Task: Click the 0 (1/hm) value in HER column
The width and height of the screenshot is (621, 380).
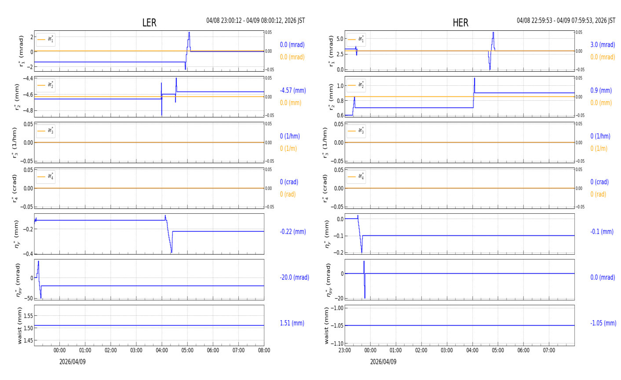Action: (x=600, y=136)
